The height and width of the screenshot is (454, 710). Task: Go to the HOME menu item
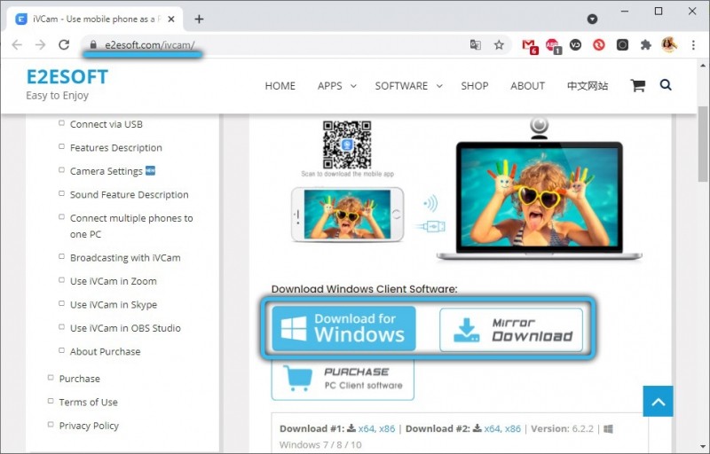click(280, 86)
